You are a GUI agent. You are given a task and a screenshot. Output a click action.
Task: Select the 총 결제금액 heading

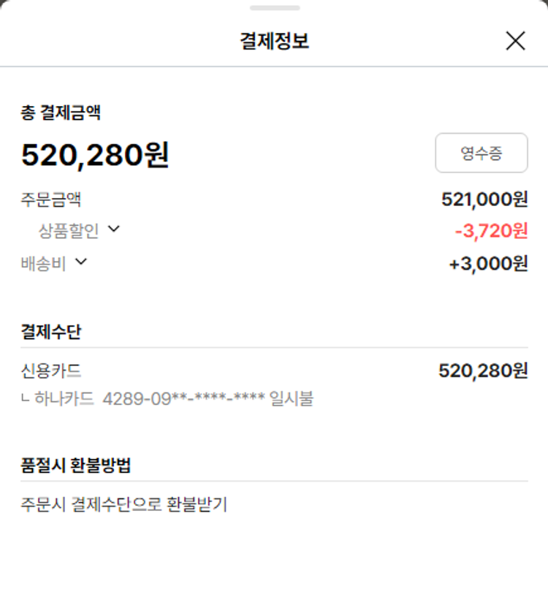[x=61, y=113]
